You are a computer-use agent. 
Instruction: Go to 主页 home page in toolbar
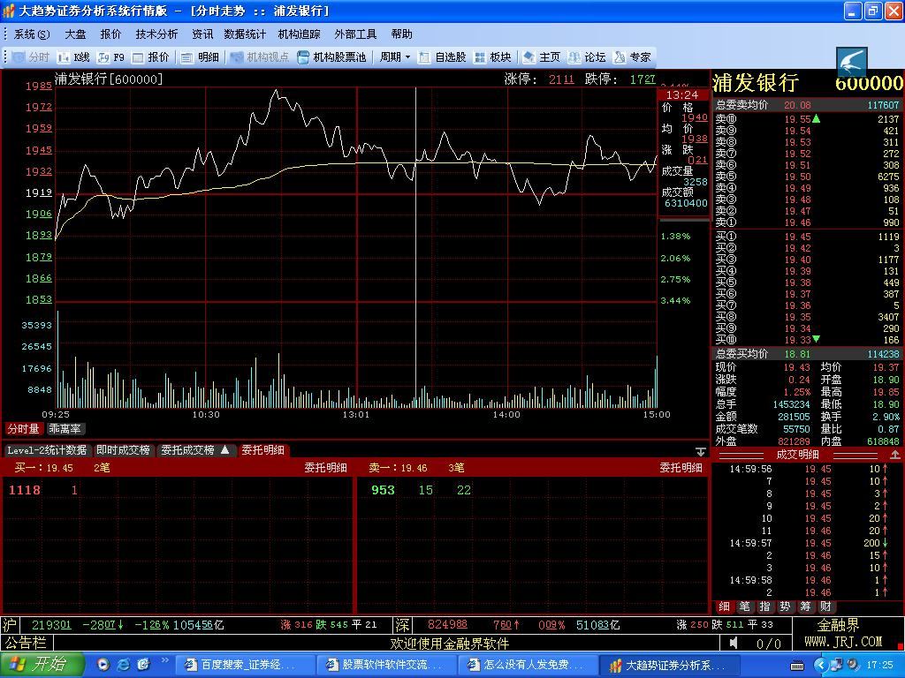click(542, 57)
